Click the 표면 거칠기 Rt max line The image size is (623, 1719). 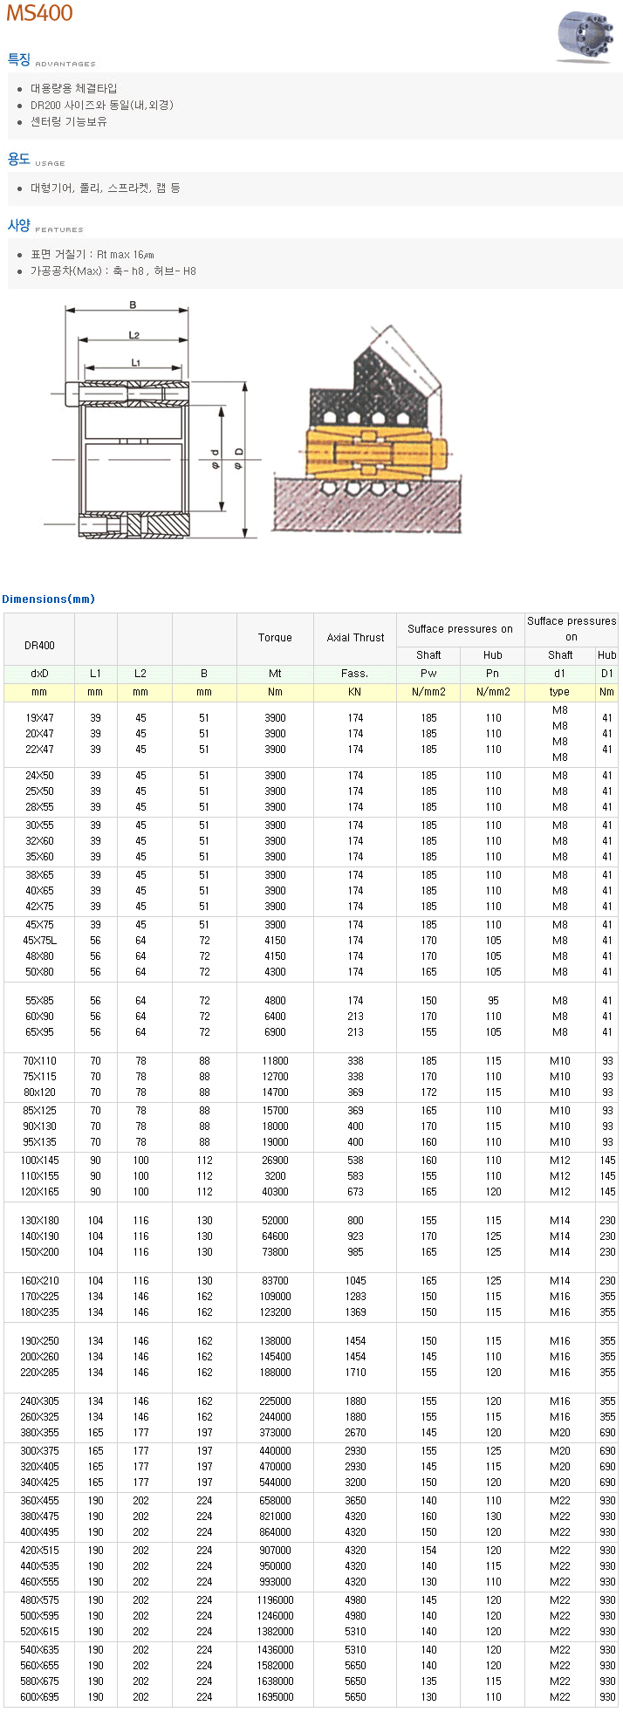tap(92, 254)
